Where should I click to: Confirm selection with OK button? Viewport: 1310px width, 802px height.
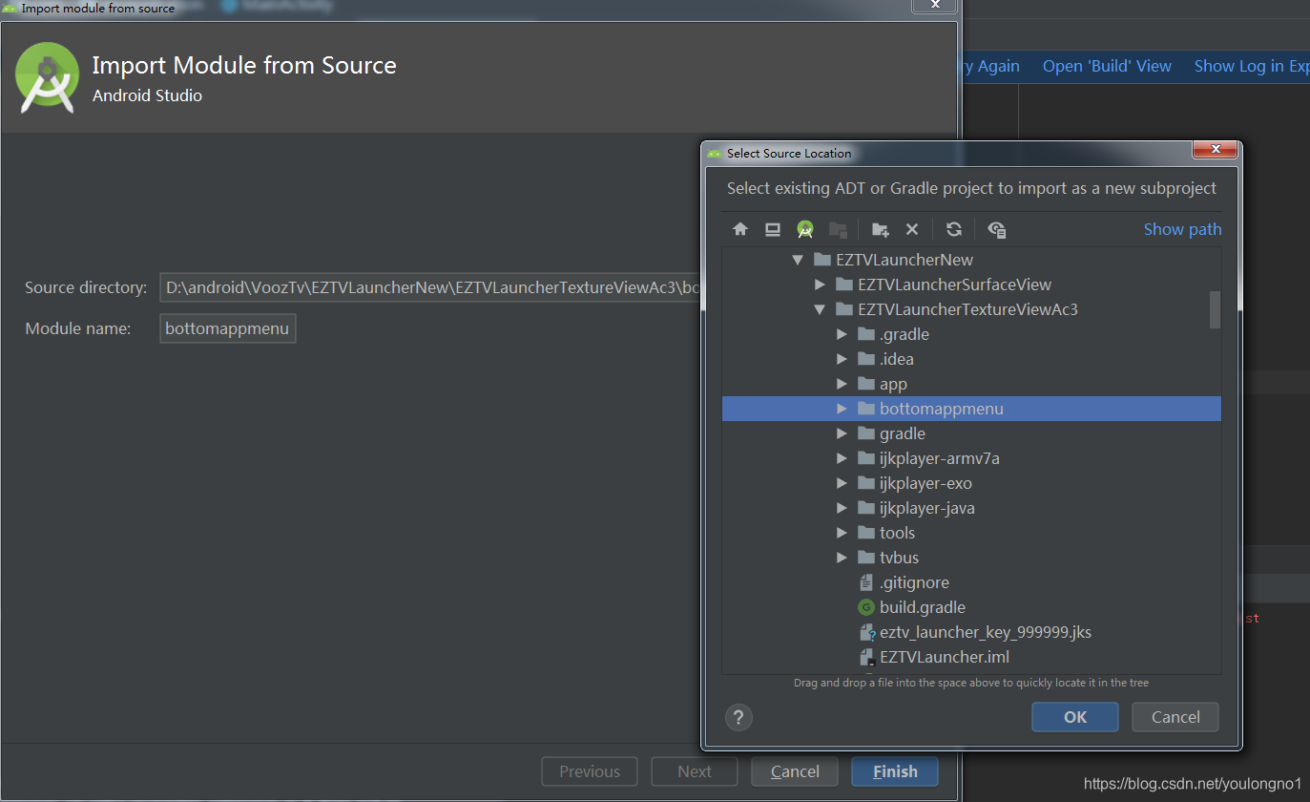[1075, 717]
